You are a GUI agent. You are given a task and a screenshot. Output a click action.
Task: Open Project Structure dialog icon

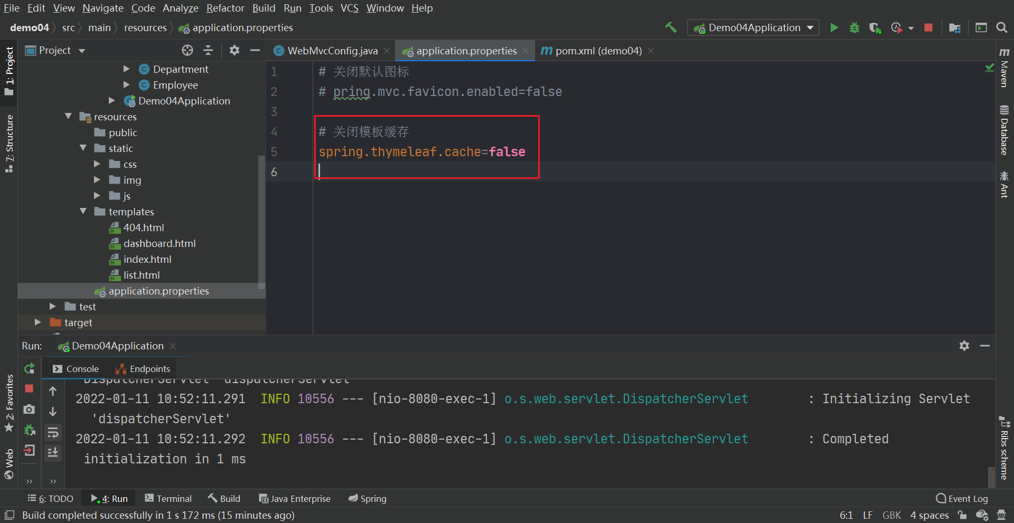click(x=954, y=27)
